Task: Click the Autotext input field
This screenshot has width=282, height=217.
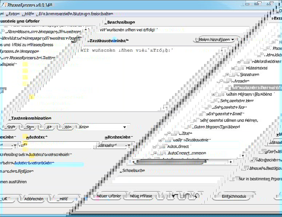Action: 56,145
